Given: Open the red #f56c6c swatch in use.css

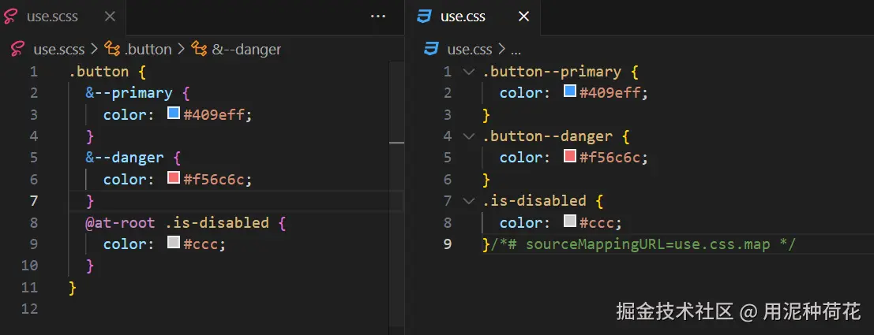Looking at the screenshot, I should point(570,158).
